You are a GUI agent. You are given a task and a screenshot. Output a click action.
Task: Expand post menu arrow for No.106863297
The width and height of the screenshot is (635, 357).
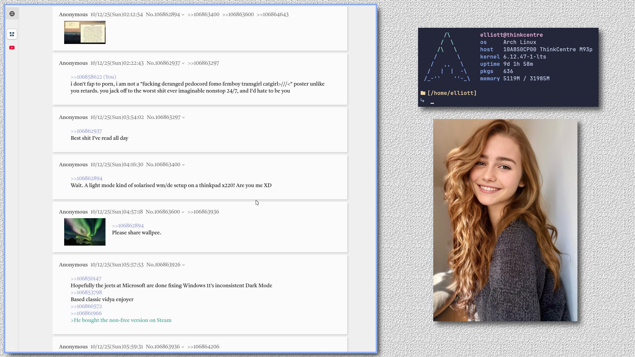(x=184, y=118)
